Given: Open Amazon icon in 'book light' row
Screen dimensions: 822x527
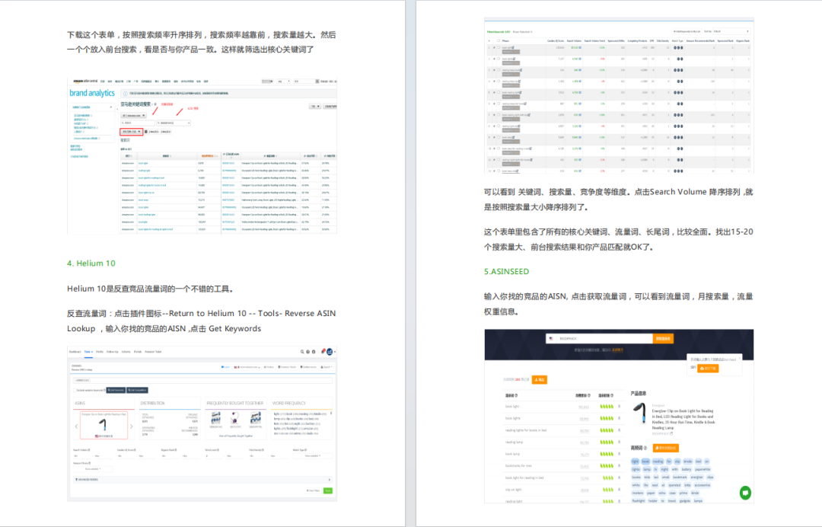Looking at the screenshot, I should coord(619,407).
